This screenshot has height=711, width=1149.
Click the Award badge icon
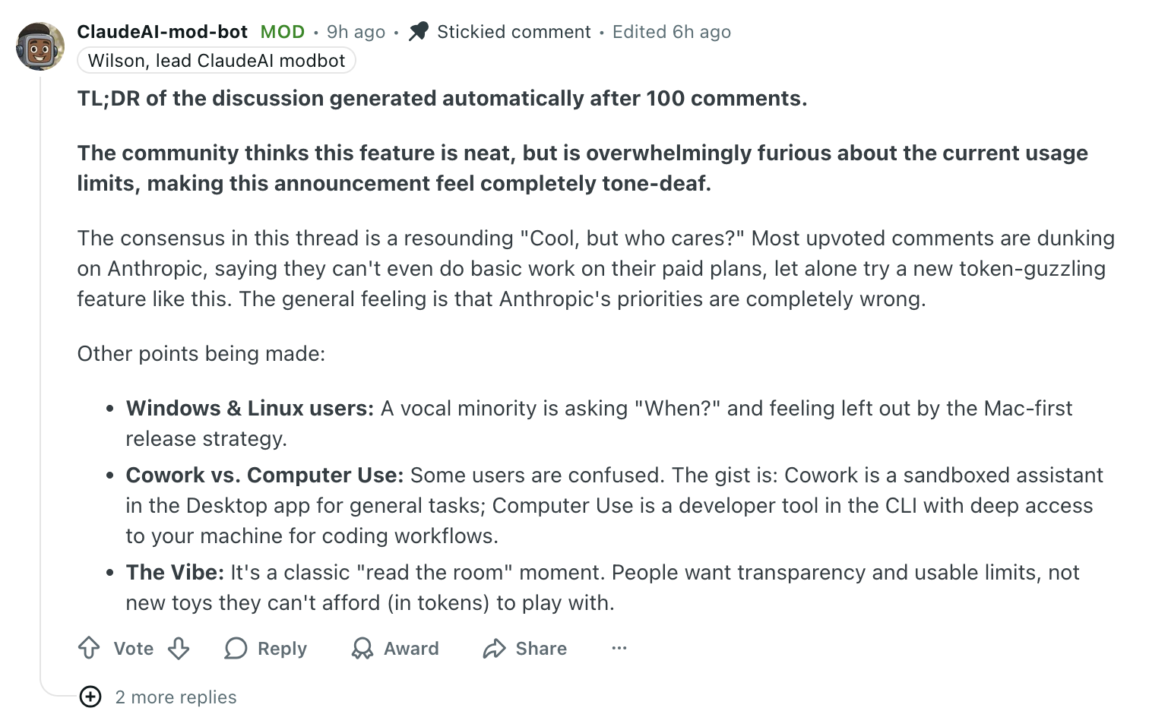[362, 648]
